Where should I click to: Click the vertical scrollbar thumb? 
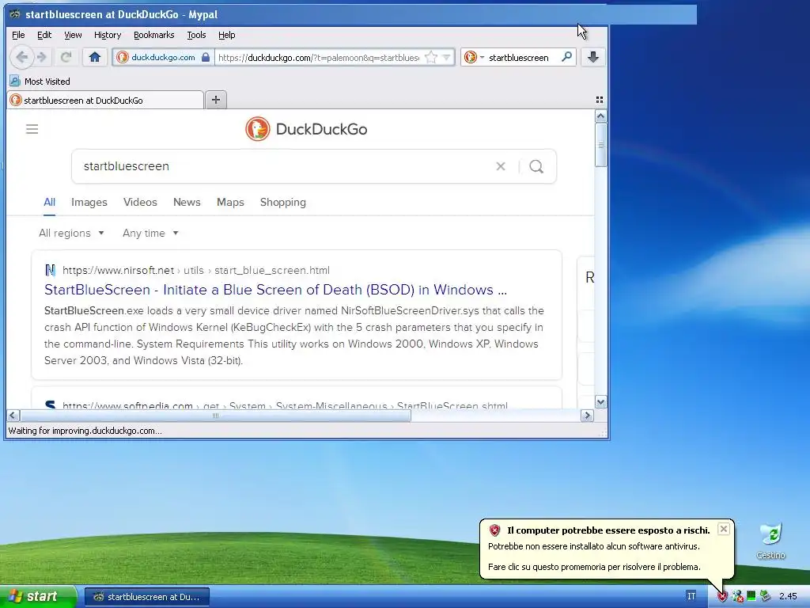600,145
